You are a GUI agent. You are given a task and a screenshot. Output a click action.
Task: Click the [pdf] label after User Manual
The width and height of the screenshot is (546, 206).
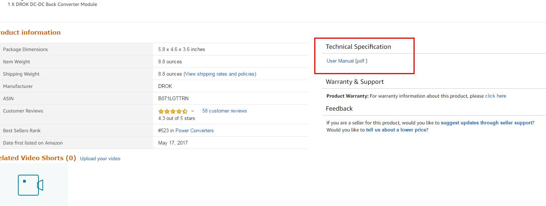pos(361,61)
